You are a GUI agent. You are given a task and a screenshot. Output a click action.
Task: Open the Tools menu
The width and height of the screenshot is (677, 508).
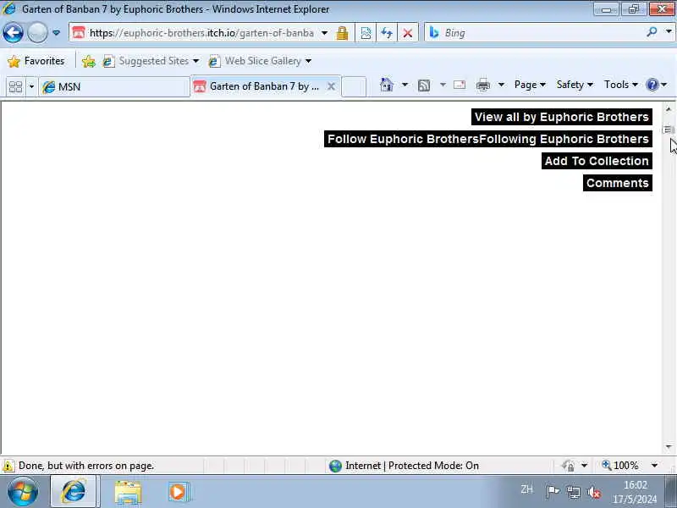[x=621, y=85]
